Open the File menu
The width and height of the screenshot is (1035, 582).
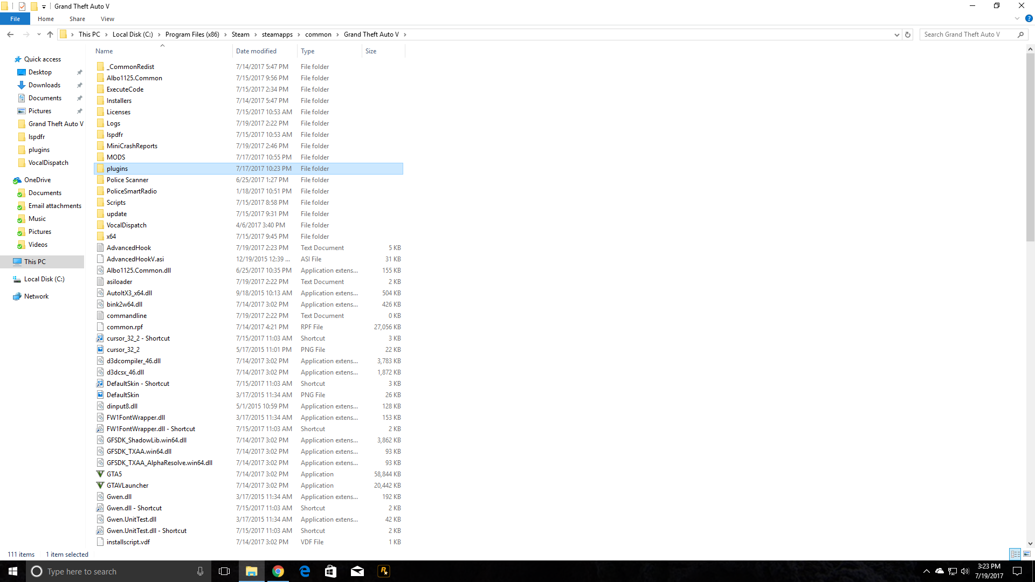(x=15, y=19)
